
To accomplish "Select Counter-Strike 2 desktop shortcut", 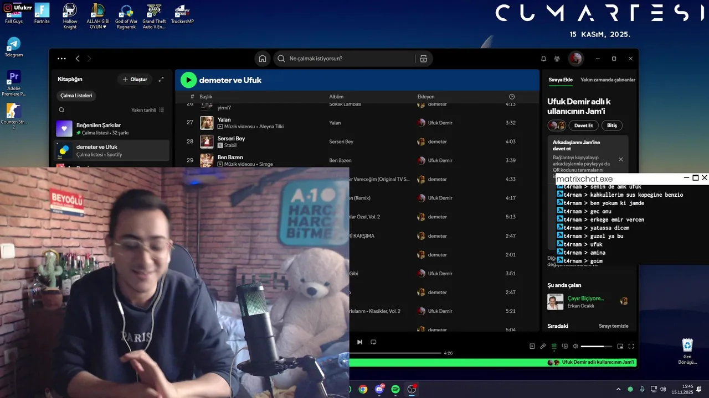I will pos(14,117).
